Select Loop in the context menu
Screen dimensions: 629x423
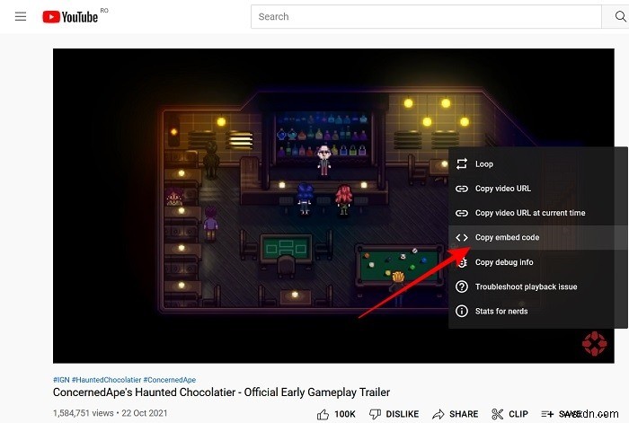coord(537,164)
